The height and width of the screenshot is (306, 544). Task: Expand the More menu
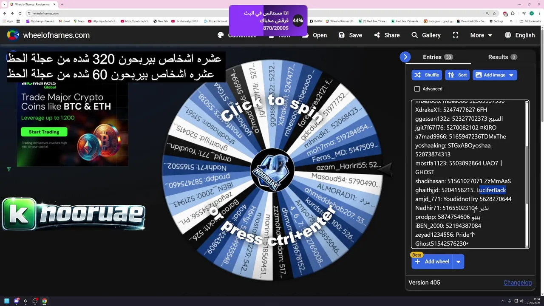[x=481, y=35]
